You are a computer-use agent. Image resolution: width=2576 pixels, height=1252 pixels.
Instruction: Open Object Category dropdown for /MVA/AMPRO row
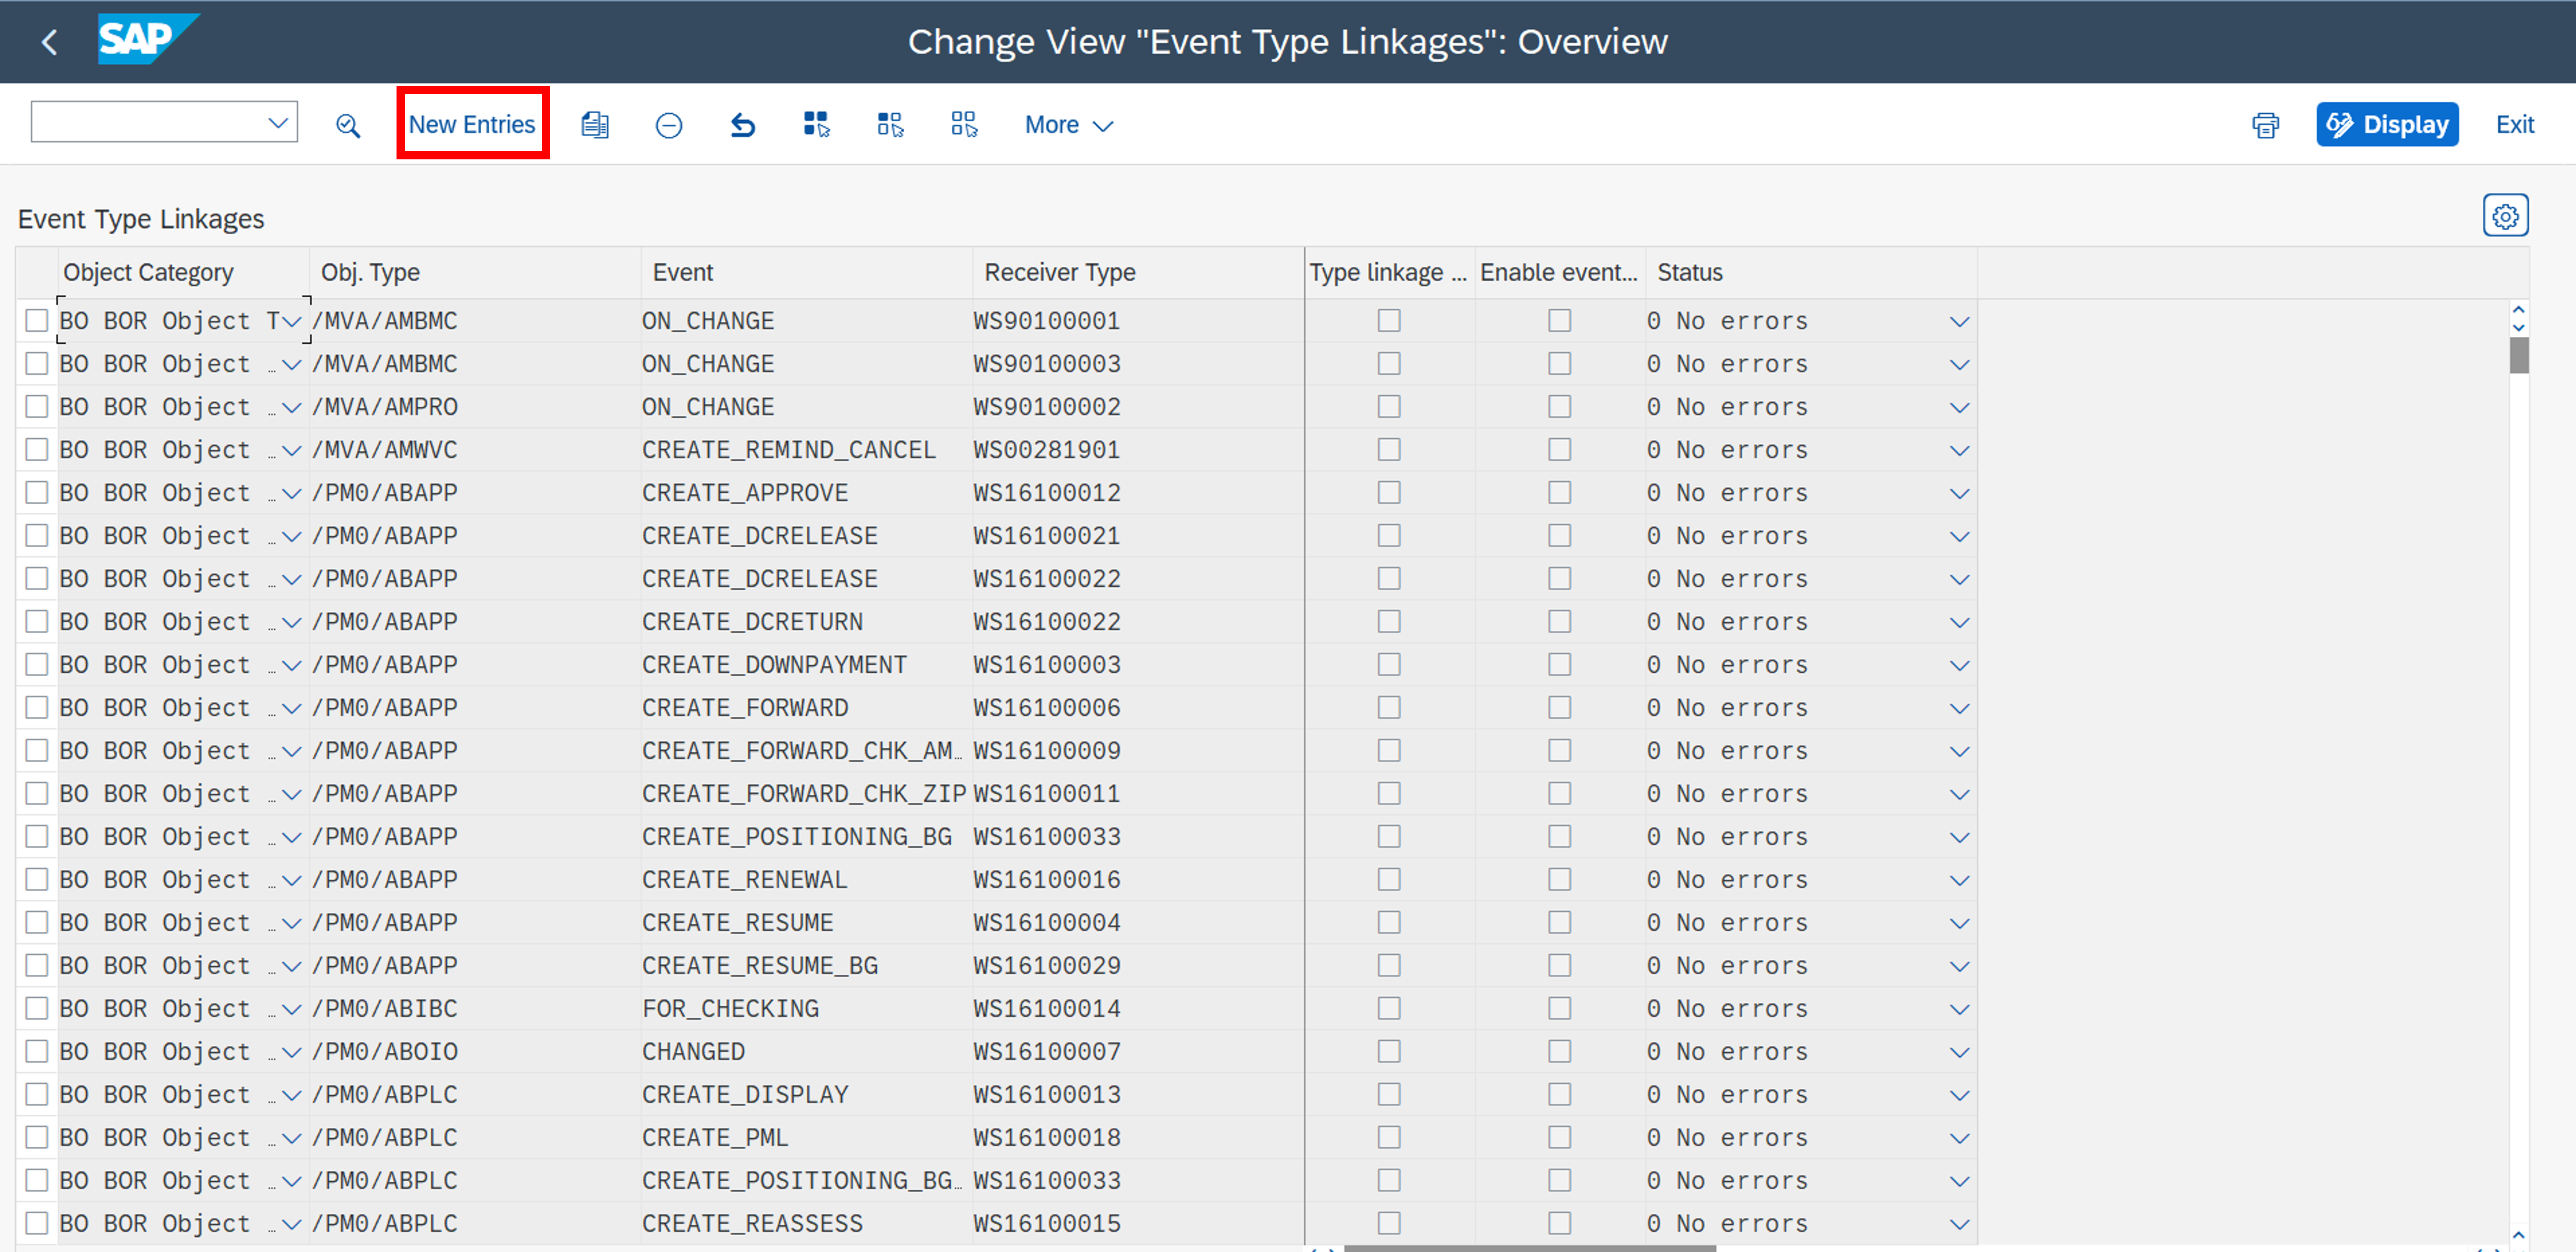(x=291, y=407)
